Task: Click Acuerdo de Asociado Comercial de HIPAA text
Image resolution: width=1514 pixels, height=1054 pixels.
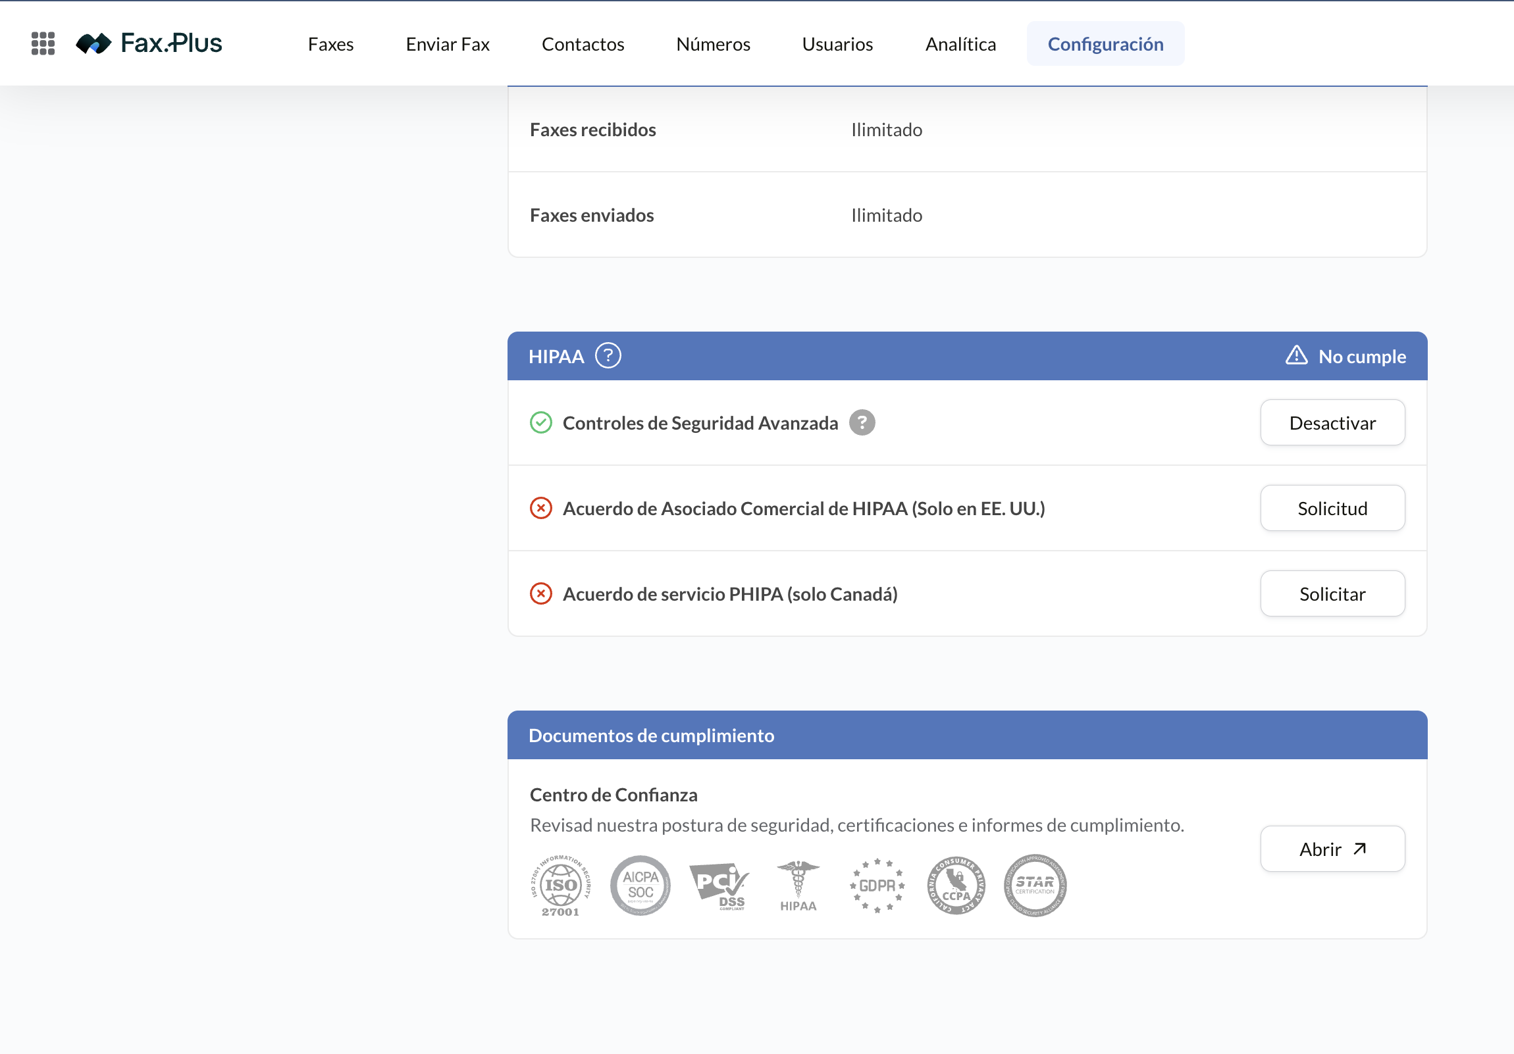Action: pos(804,509)
